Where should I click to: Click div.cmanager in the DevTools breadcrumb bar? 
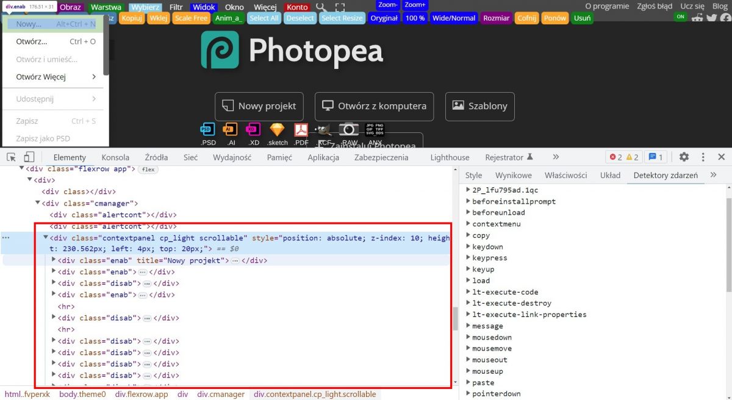[x=221, y=394]
